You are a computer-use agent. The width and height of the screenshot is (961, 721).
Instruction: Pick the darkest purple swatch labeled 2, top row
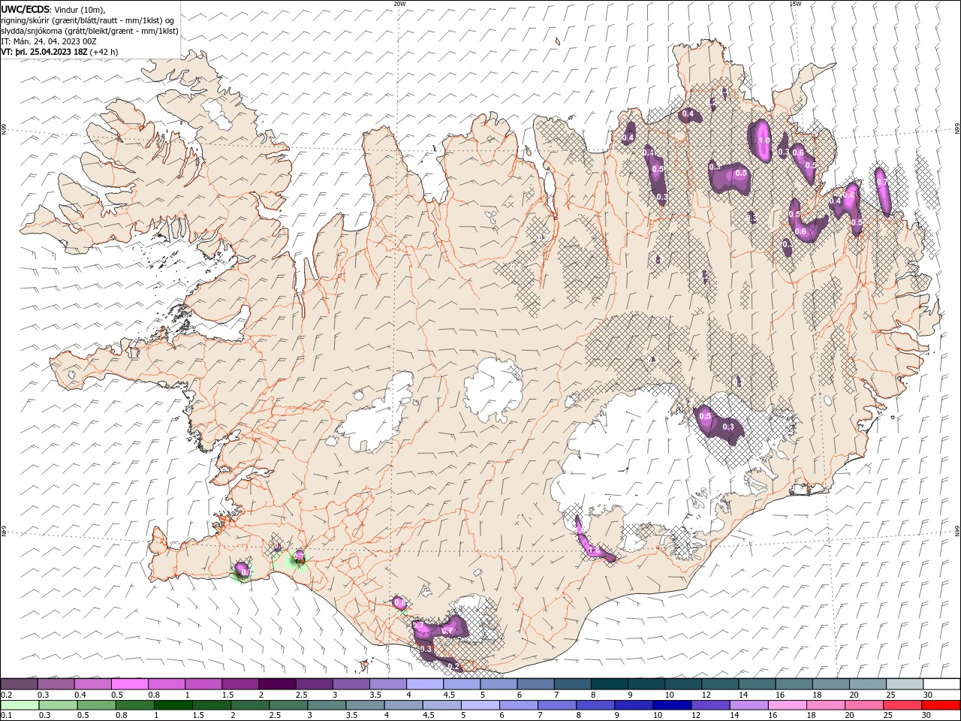click(x=277, y=684)
